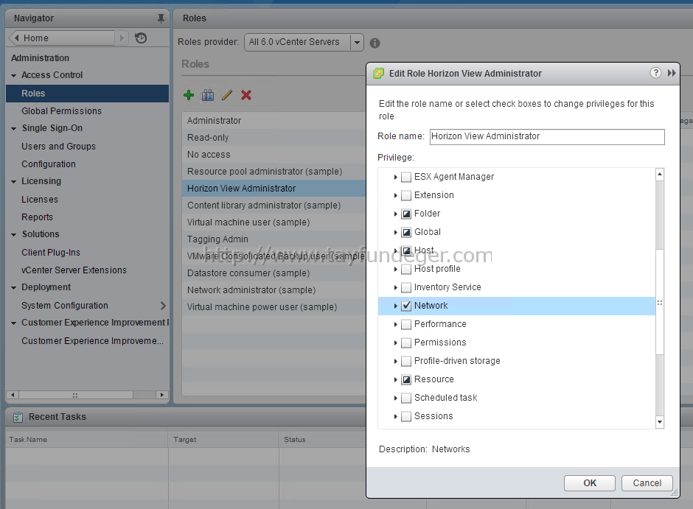
Task: Expand the Resource privilege tree node
Action: 396,379
